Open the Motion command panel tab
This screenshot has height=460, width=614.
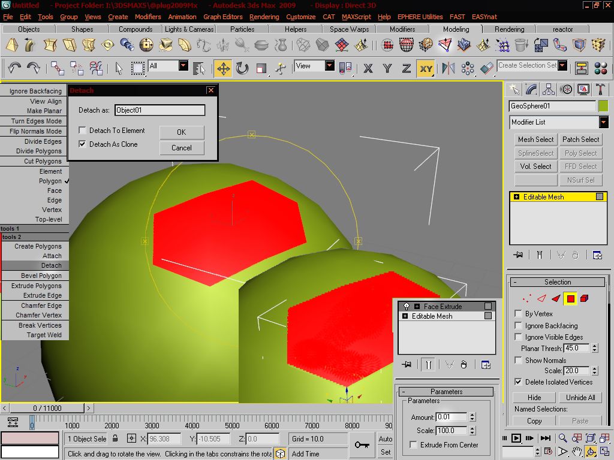tap(566, 90)
